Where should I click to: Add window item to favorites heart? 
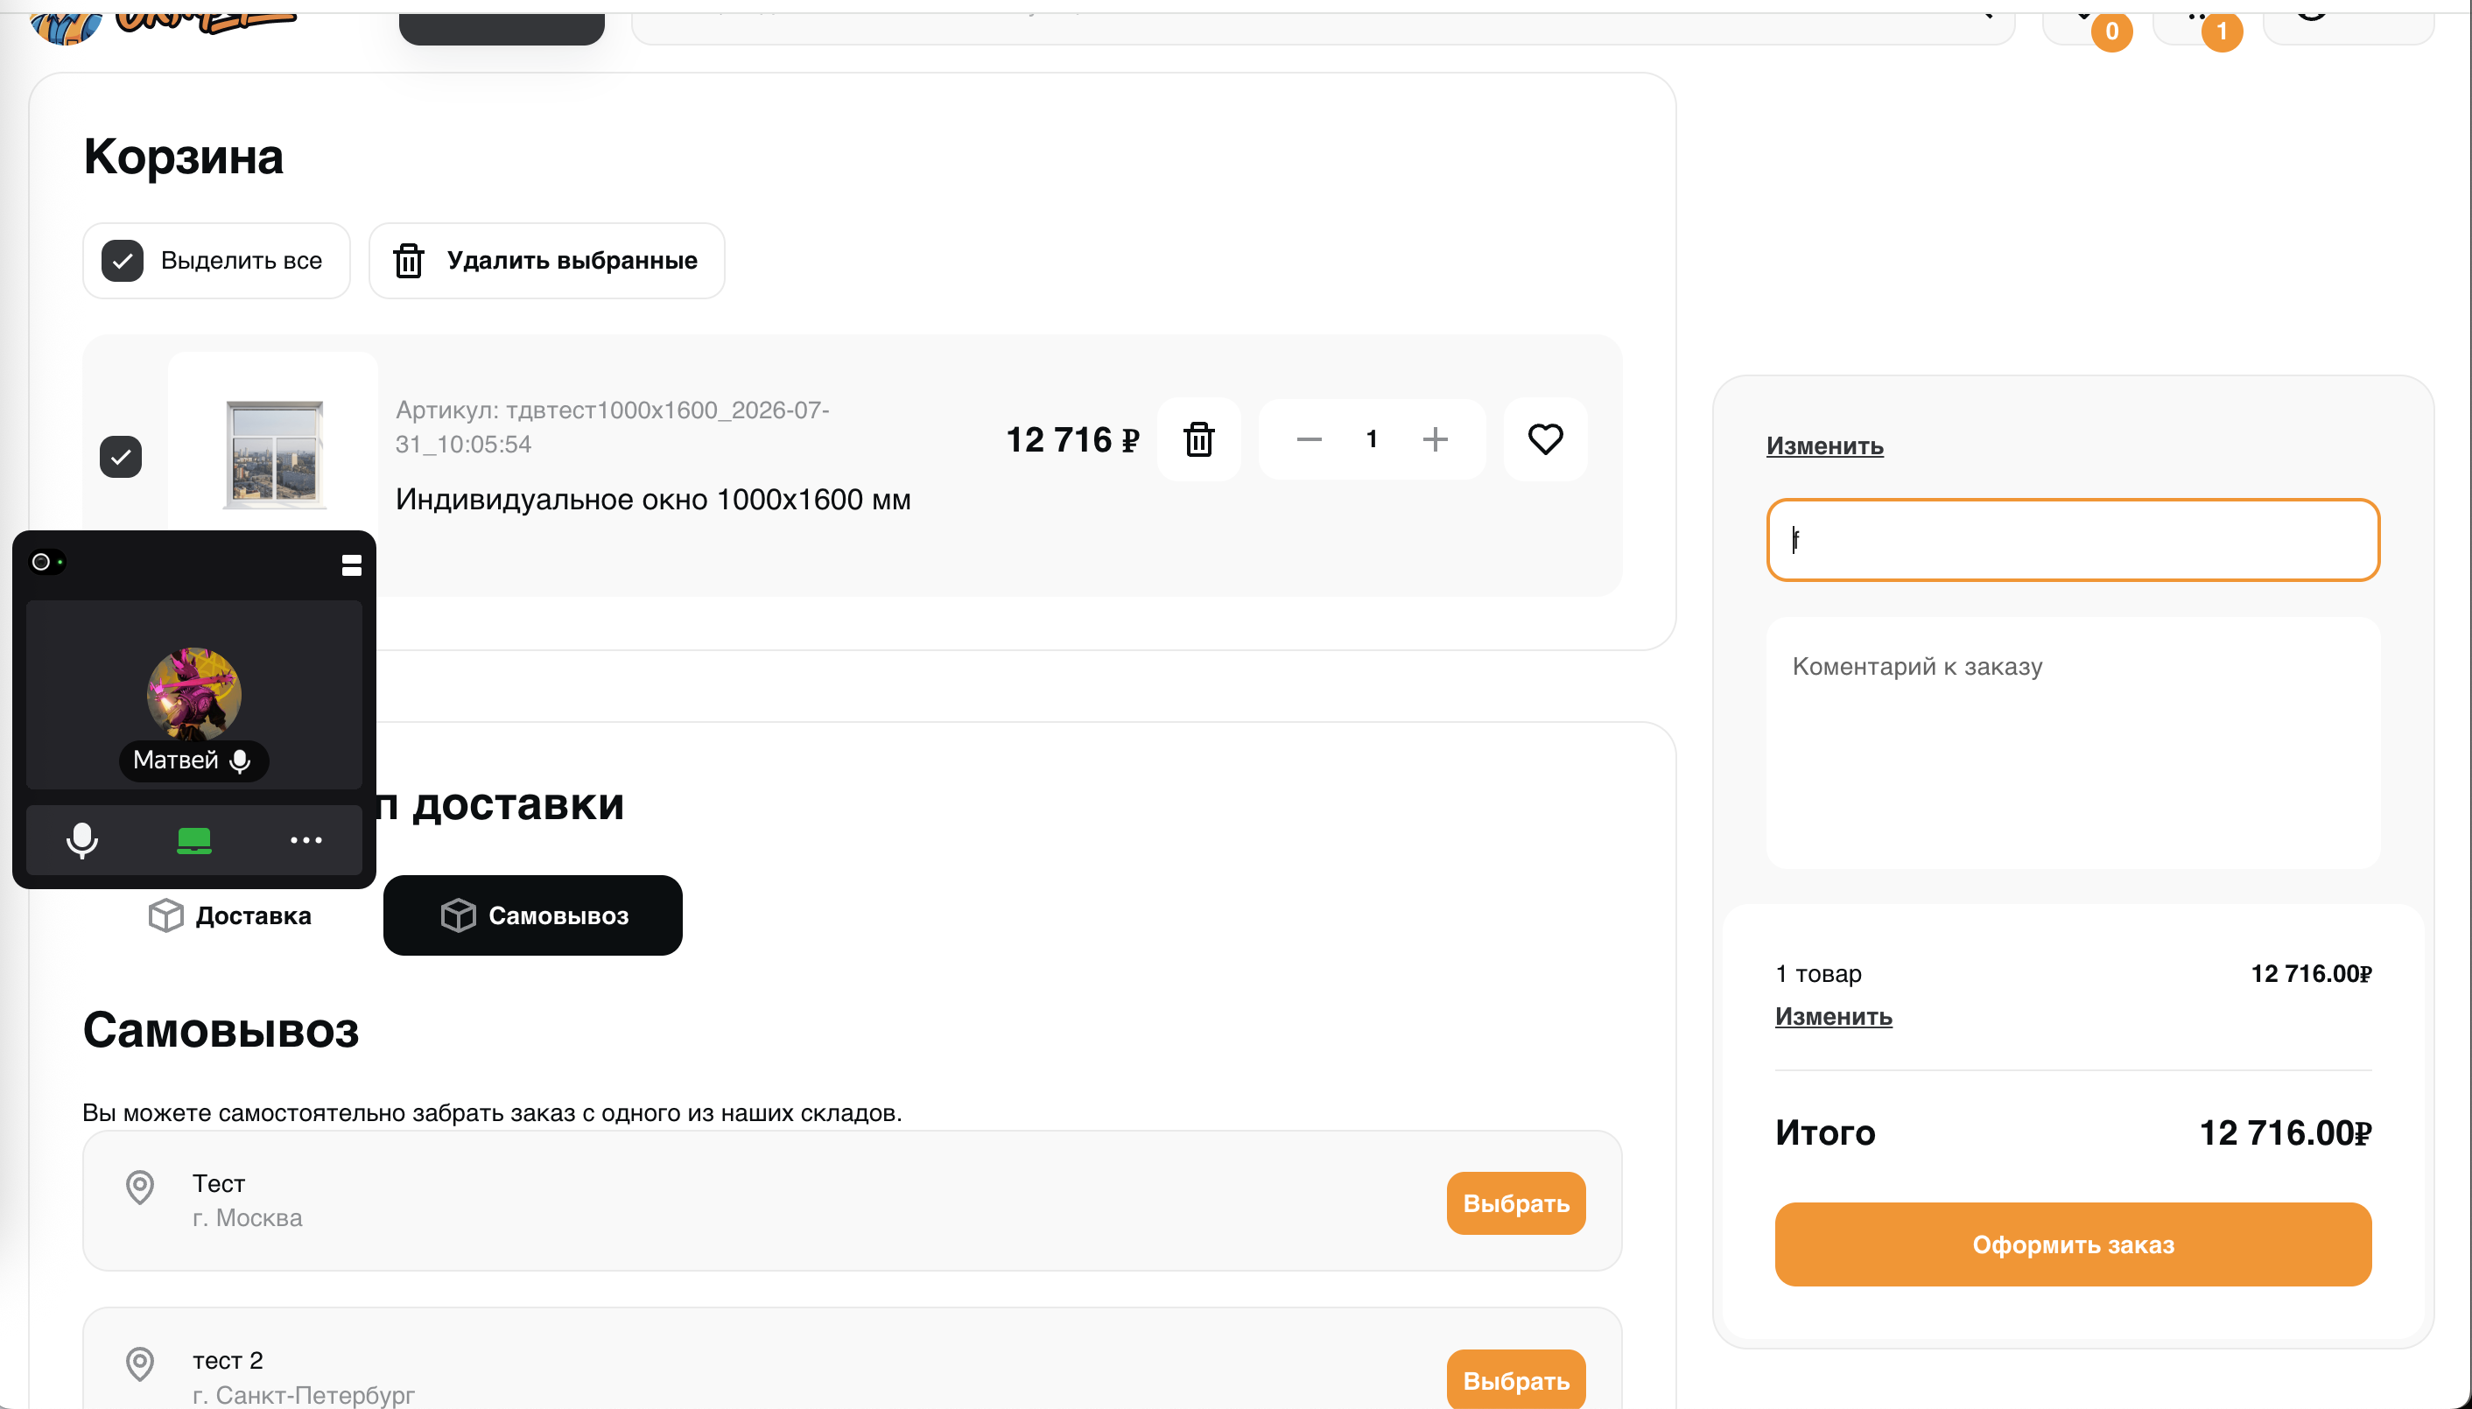(1545, 439)
